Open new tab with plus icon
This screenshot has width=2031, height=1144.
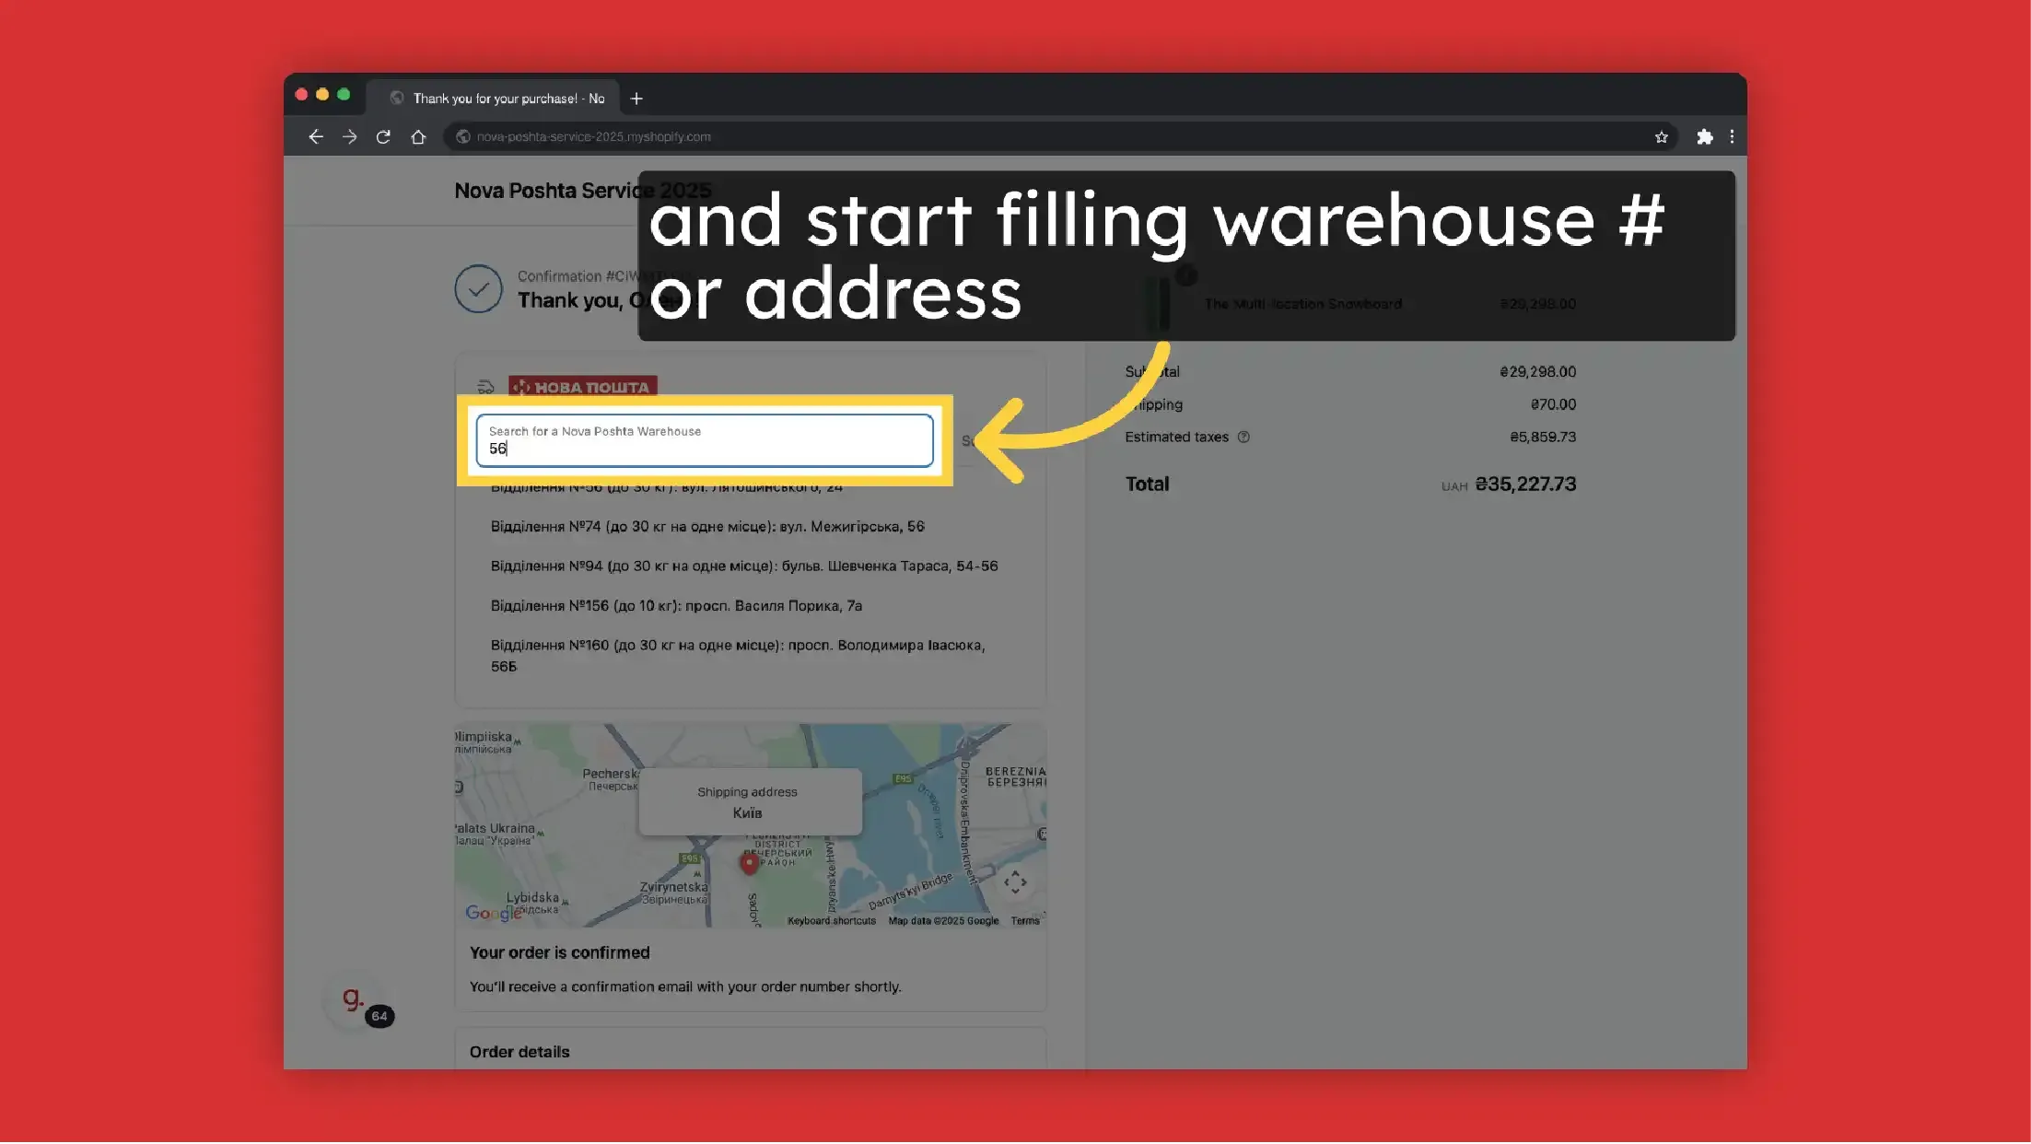pyautogui.click(x=636, y=99)
